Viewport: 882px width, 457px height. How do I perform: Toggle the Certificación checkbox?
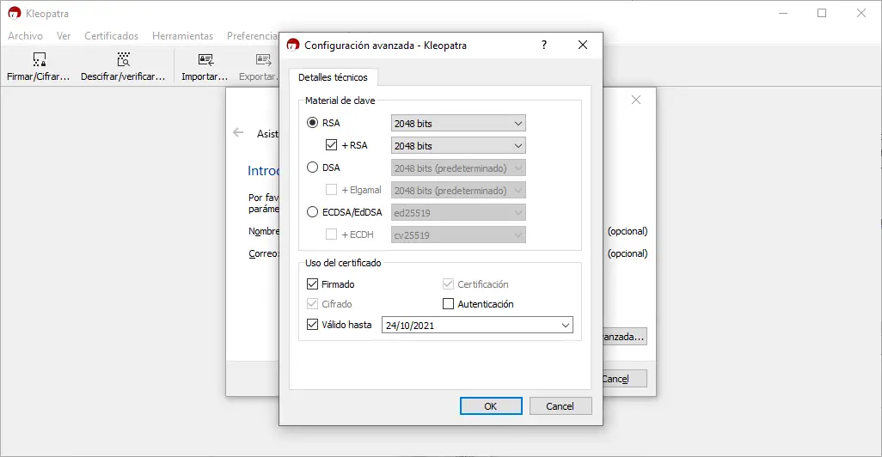click(449, 283)
